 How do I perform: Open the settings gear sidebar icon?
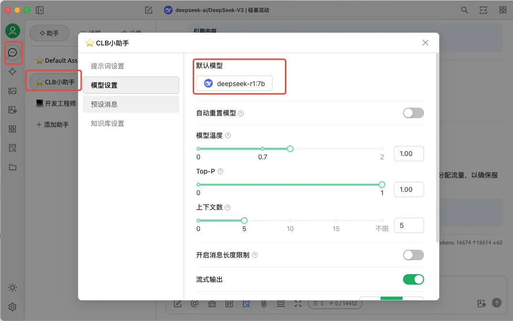click(x=12, y=307)
